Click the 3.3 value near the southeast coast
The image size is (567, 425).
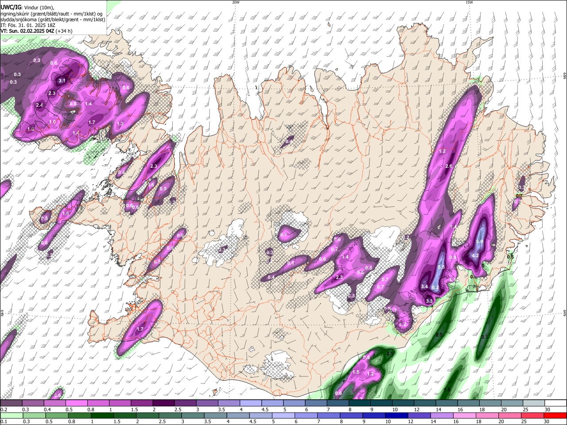(x=429, y=301)
